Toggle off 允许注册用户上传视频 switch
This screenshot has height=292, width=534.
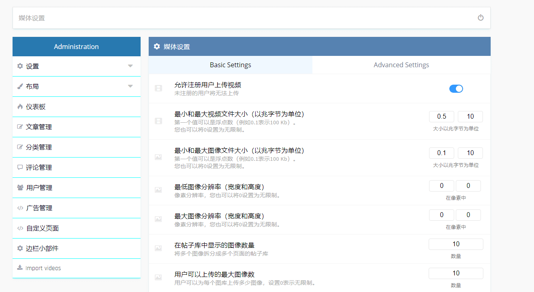456,89
